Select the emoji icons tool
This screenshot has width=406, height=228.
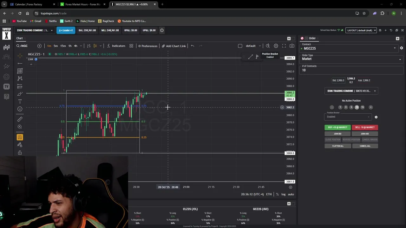(20, 109)
